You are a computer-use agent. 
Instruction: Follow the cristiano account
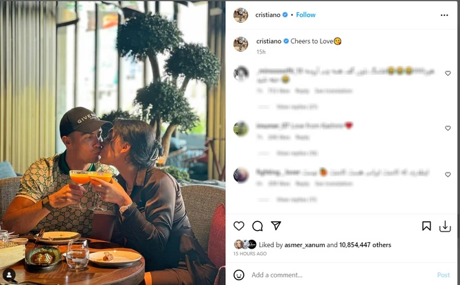pyautogui.click(x=306, y=14)
